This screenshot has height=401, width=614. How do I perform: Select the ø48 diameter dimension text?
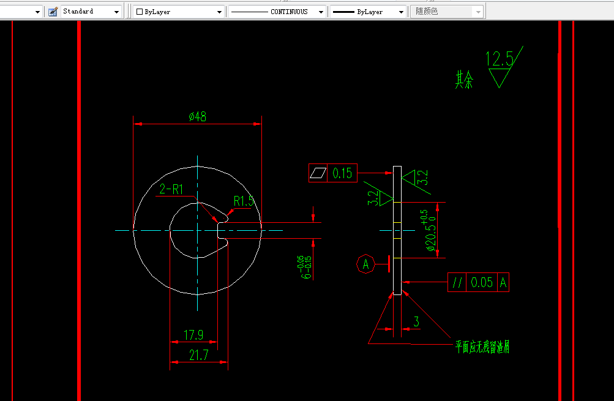197,116
